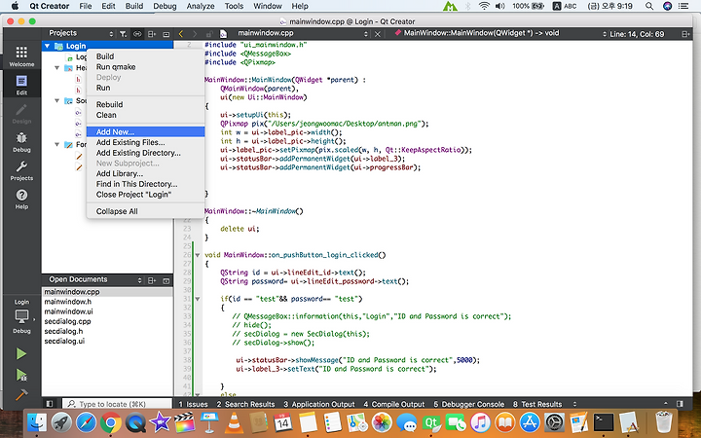701x438 pixels.
Task: Open Google Chrome from the Dock
Action: pos(111,421)
